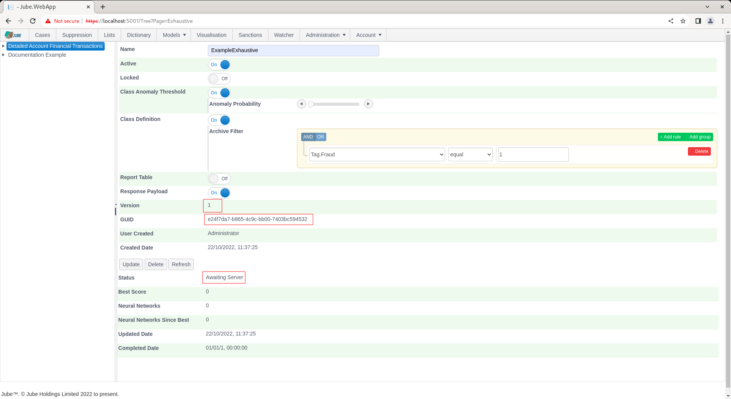Open the Watcher menu
Screen dimensions: 731x399
284,35
